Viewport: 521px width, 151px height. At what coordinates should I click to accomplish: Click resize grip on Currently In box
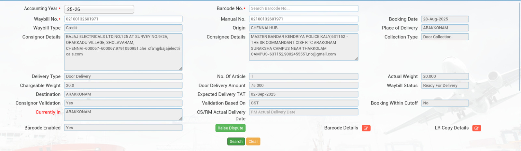[180, 119]
